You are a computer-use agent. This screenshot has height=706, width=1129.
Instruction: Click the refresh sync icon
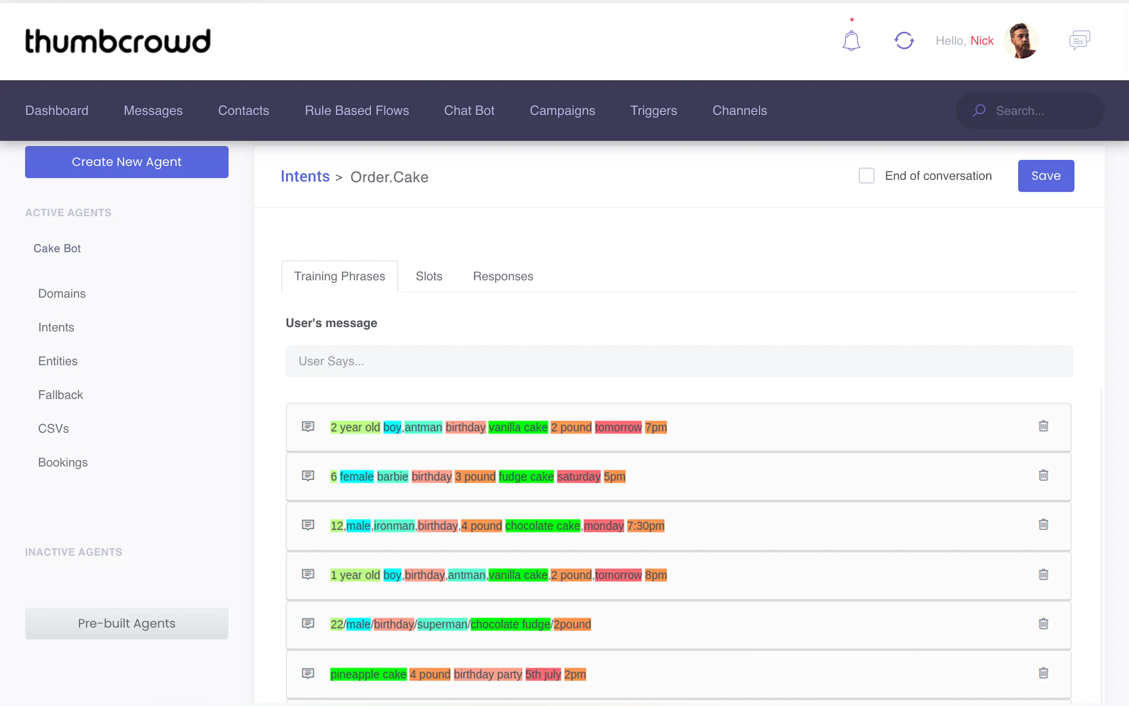coord(904,40)
